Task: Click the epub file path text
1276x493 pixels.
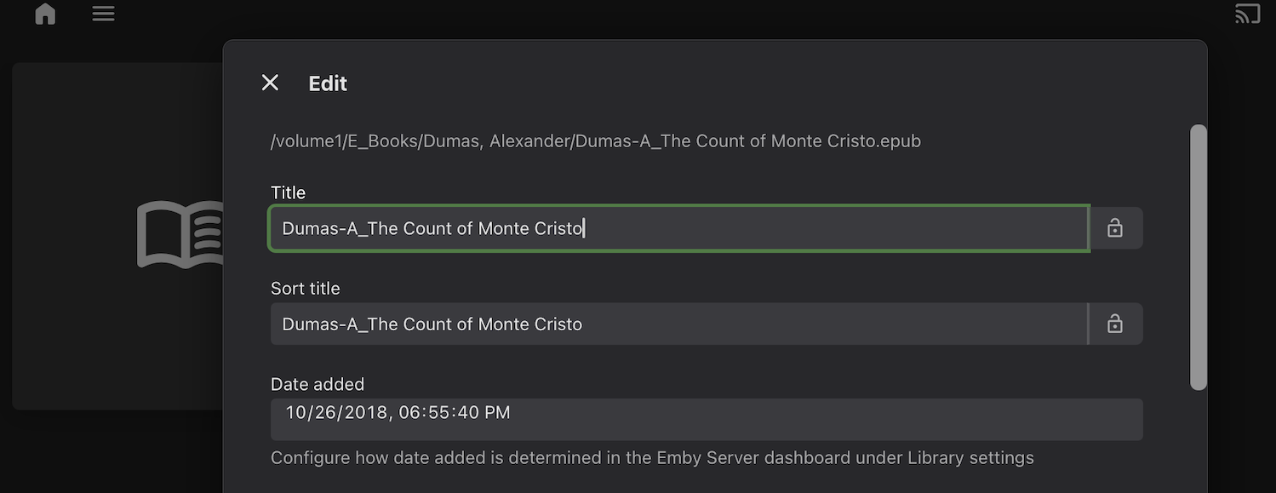Action: [x=596, y=140]
